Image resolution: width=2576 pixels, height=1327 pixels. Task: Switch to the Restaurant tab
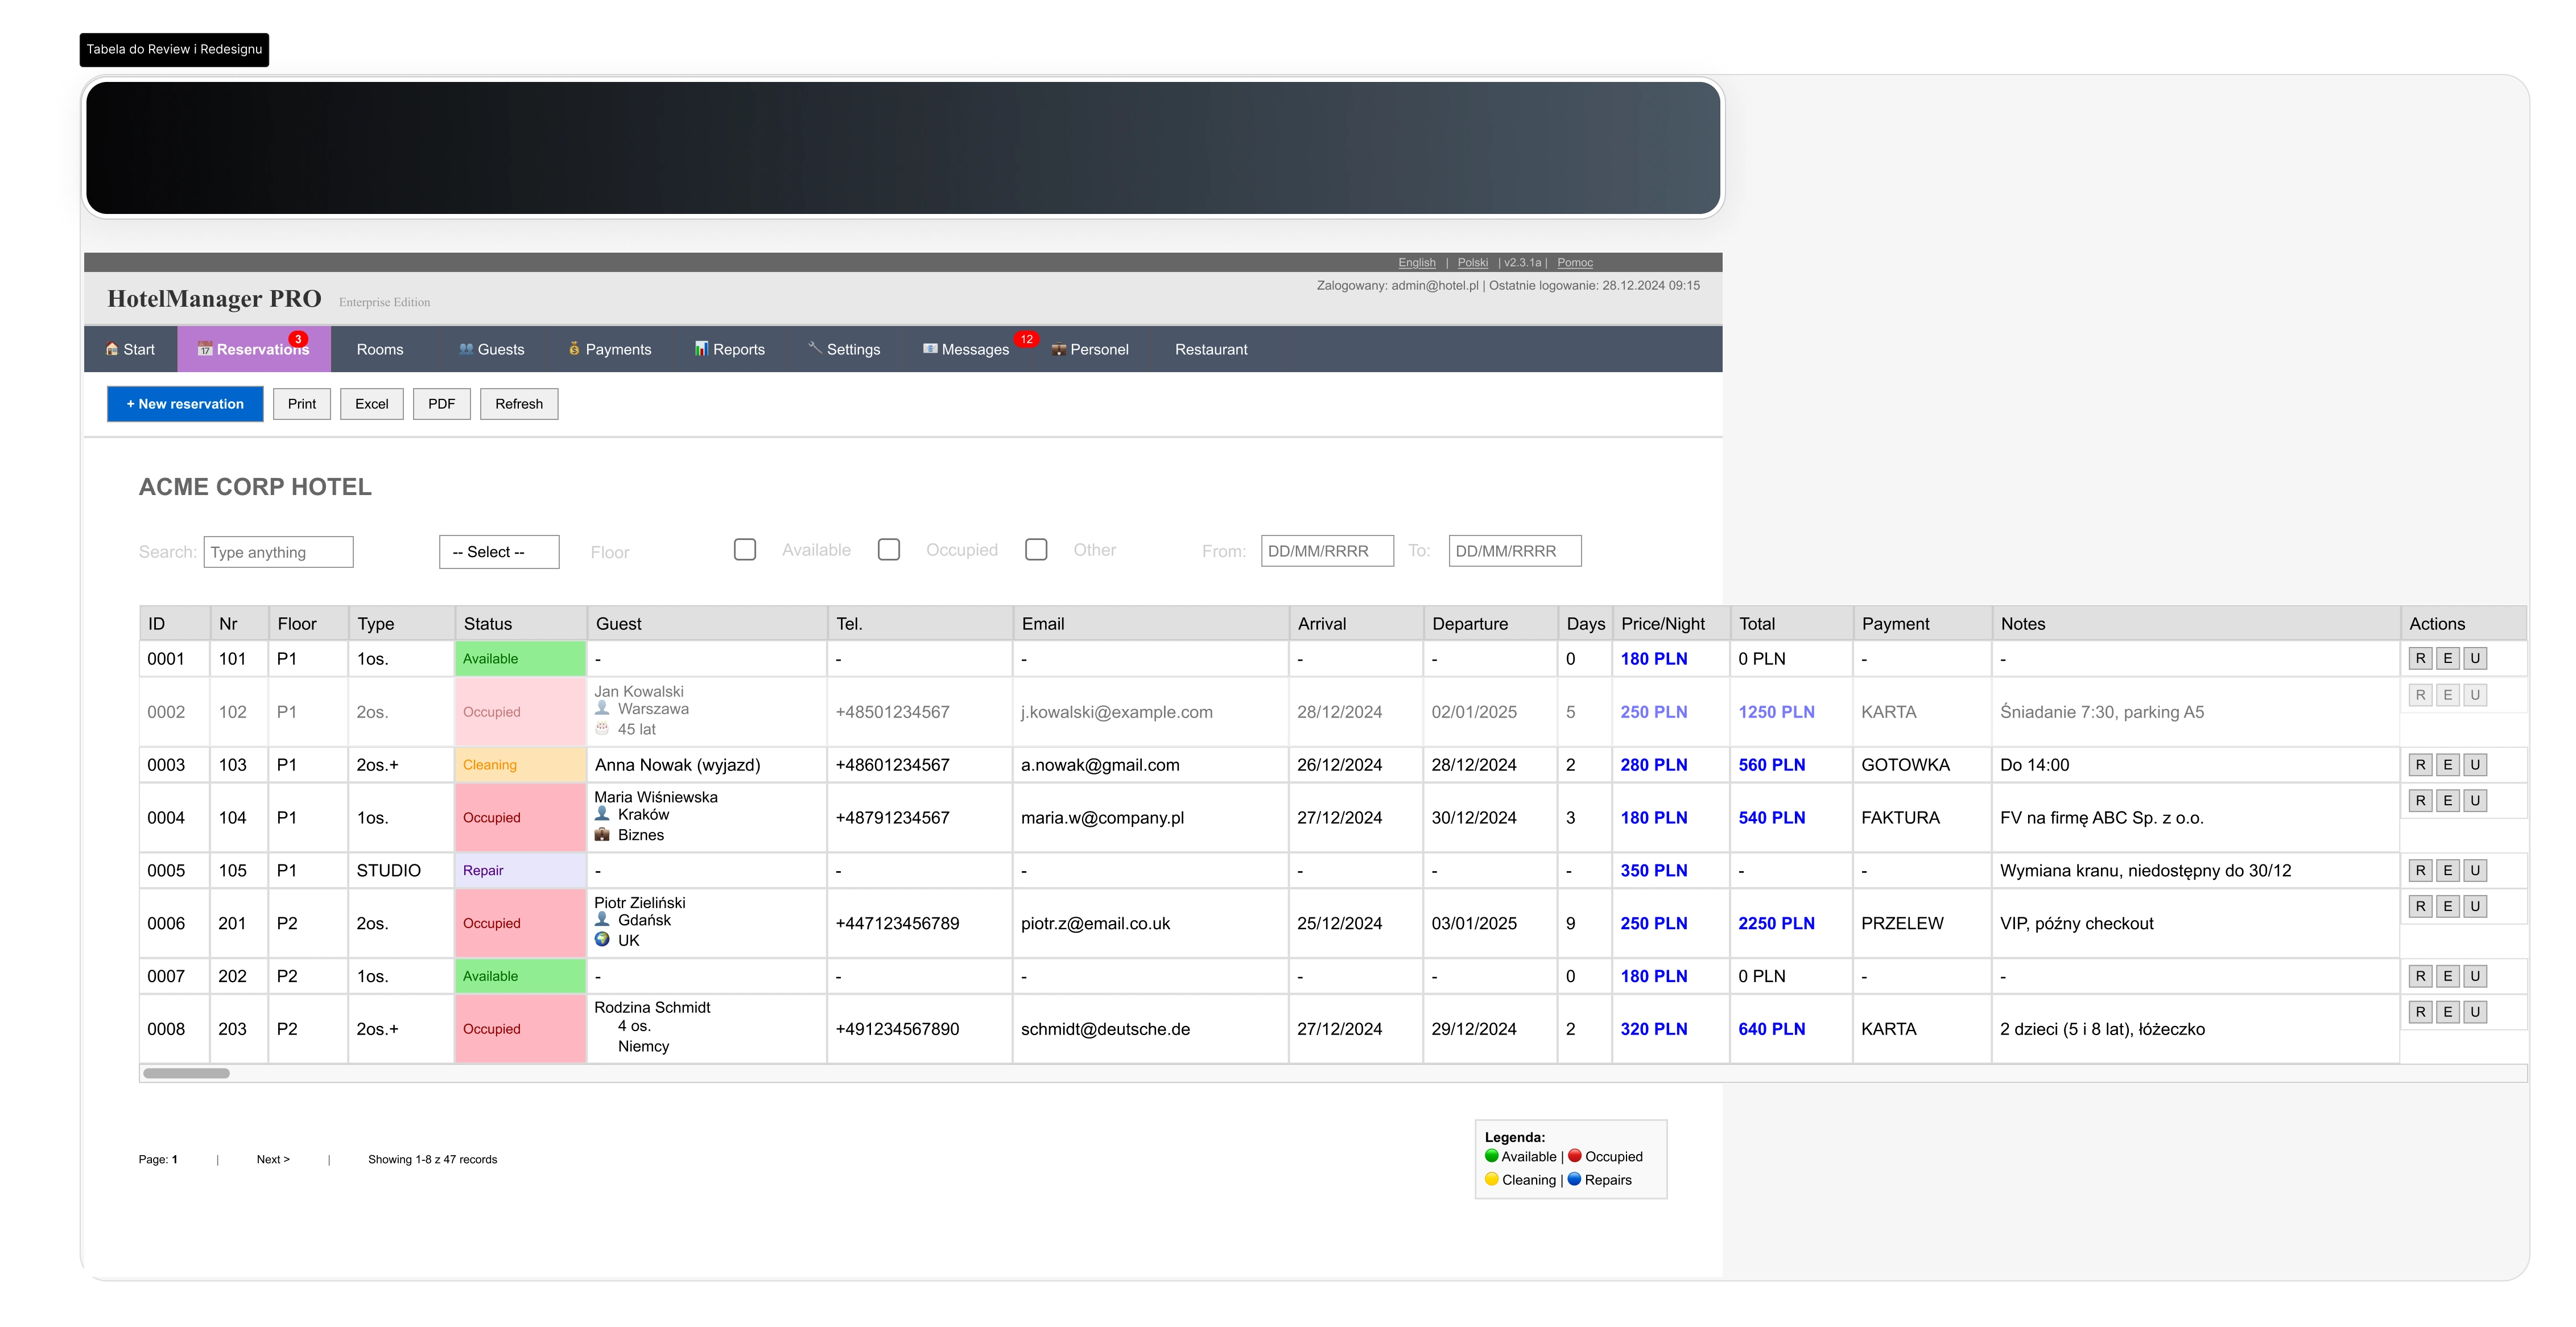[1211, 349]
